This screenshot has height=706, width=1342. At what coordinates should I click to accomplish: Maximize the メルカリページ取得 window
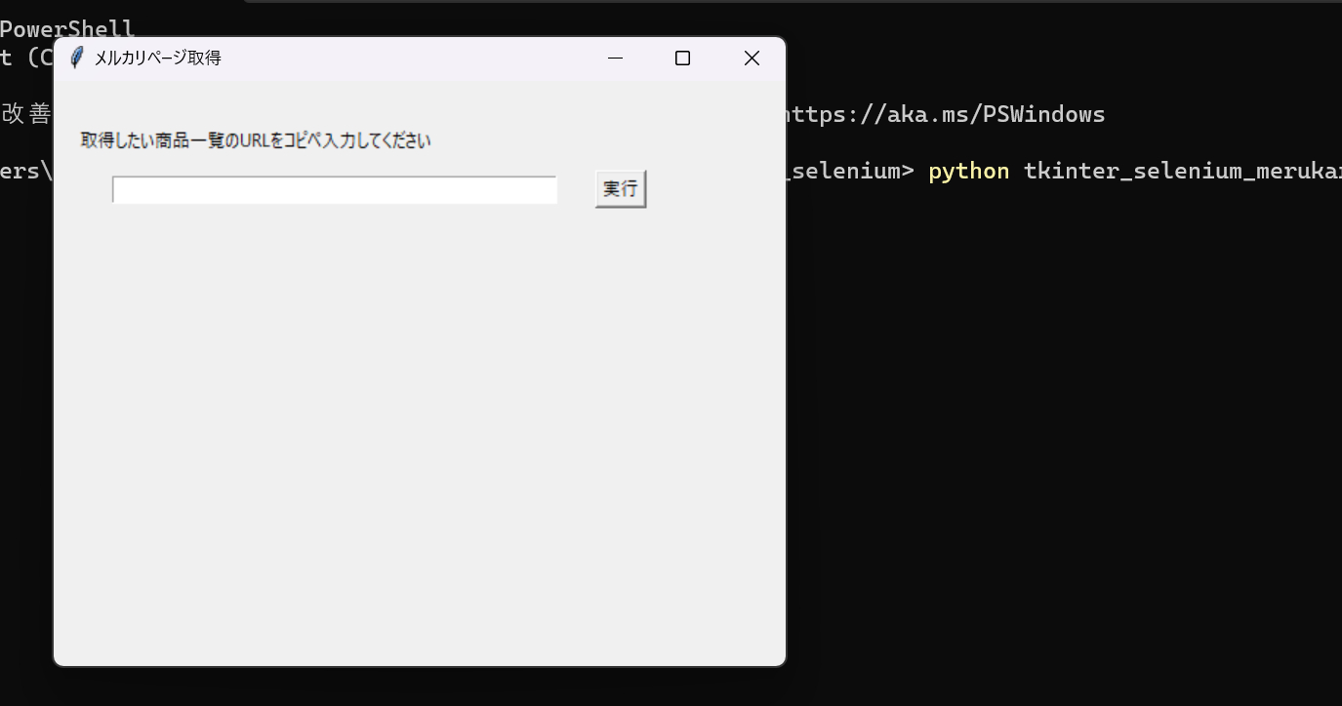683,59
